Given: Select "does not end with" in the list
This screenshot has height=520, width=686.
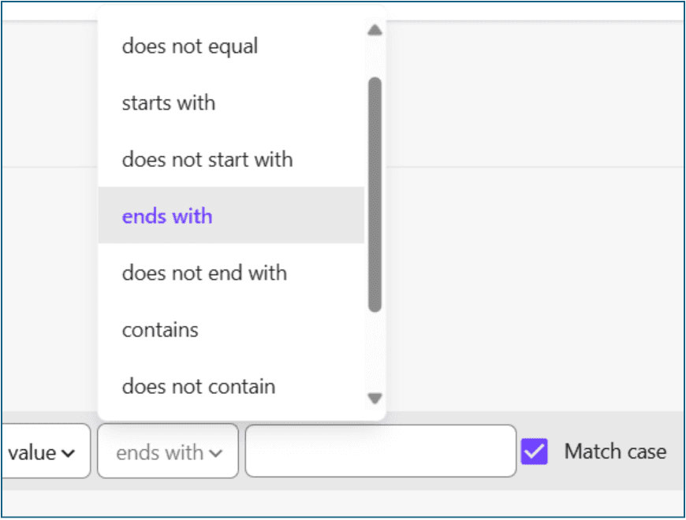Looking at the screenshot, I should coord(204,273).
